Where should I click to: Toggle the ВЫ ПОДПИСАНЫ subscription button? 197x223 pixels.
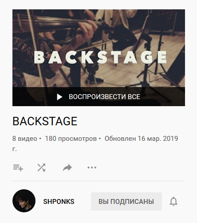(126, 201)
